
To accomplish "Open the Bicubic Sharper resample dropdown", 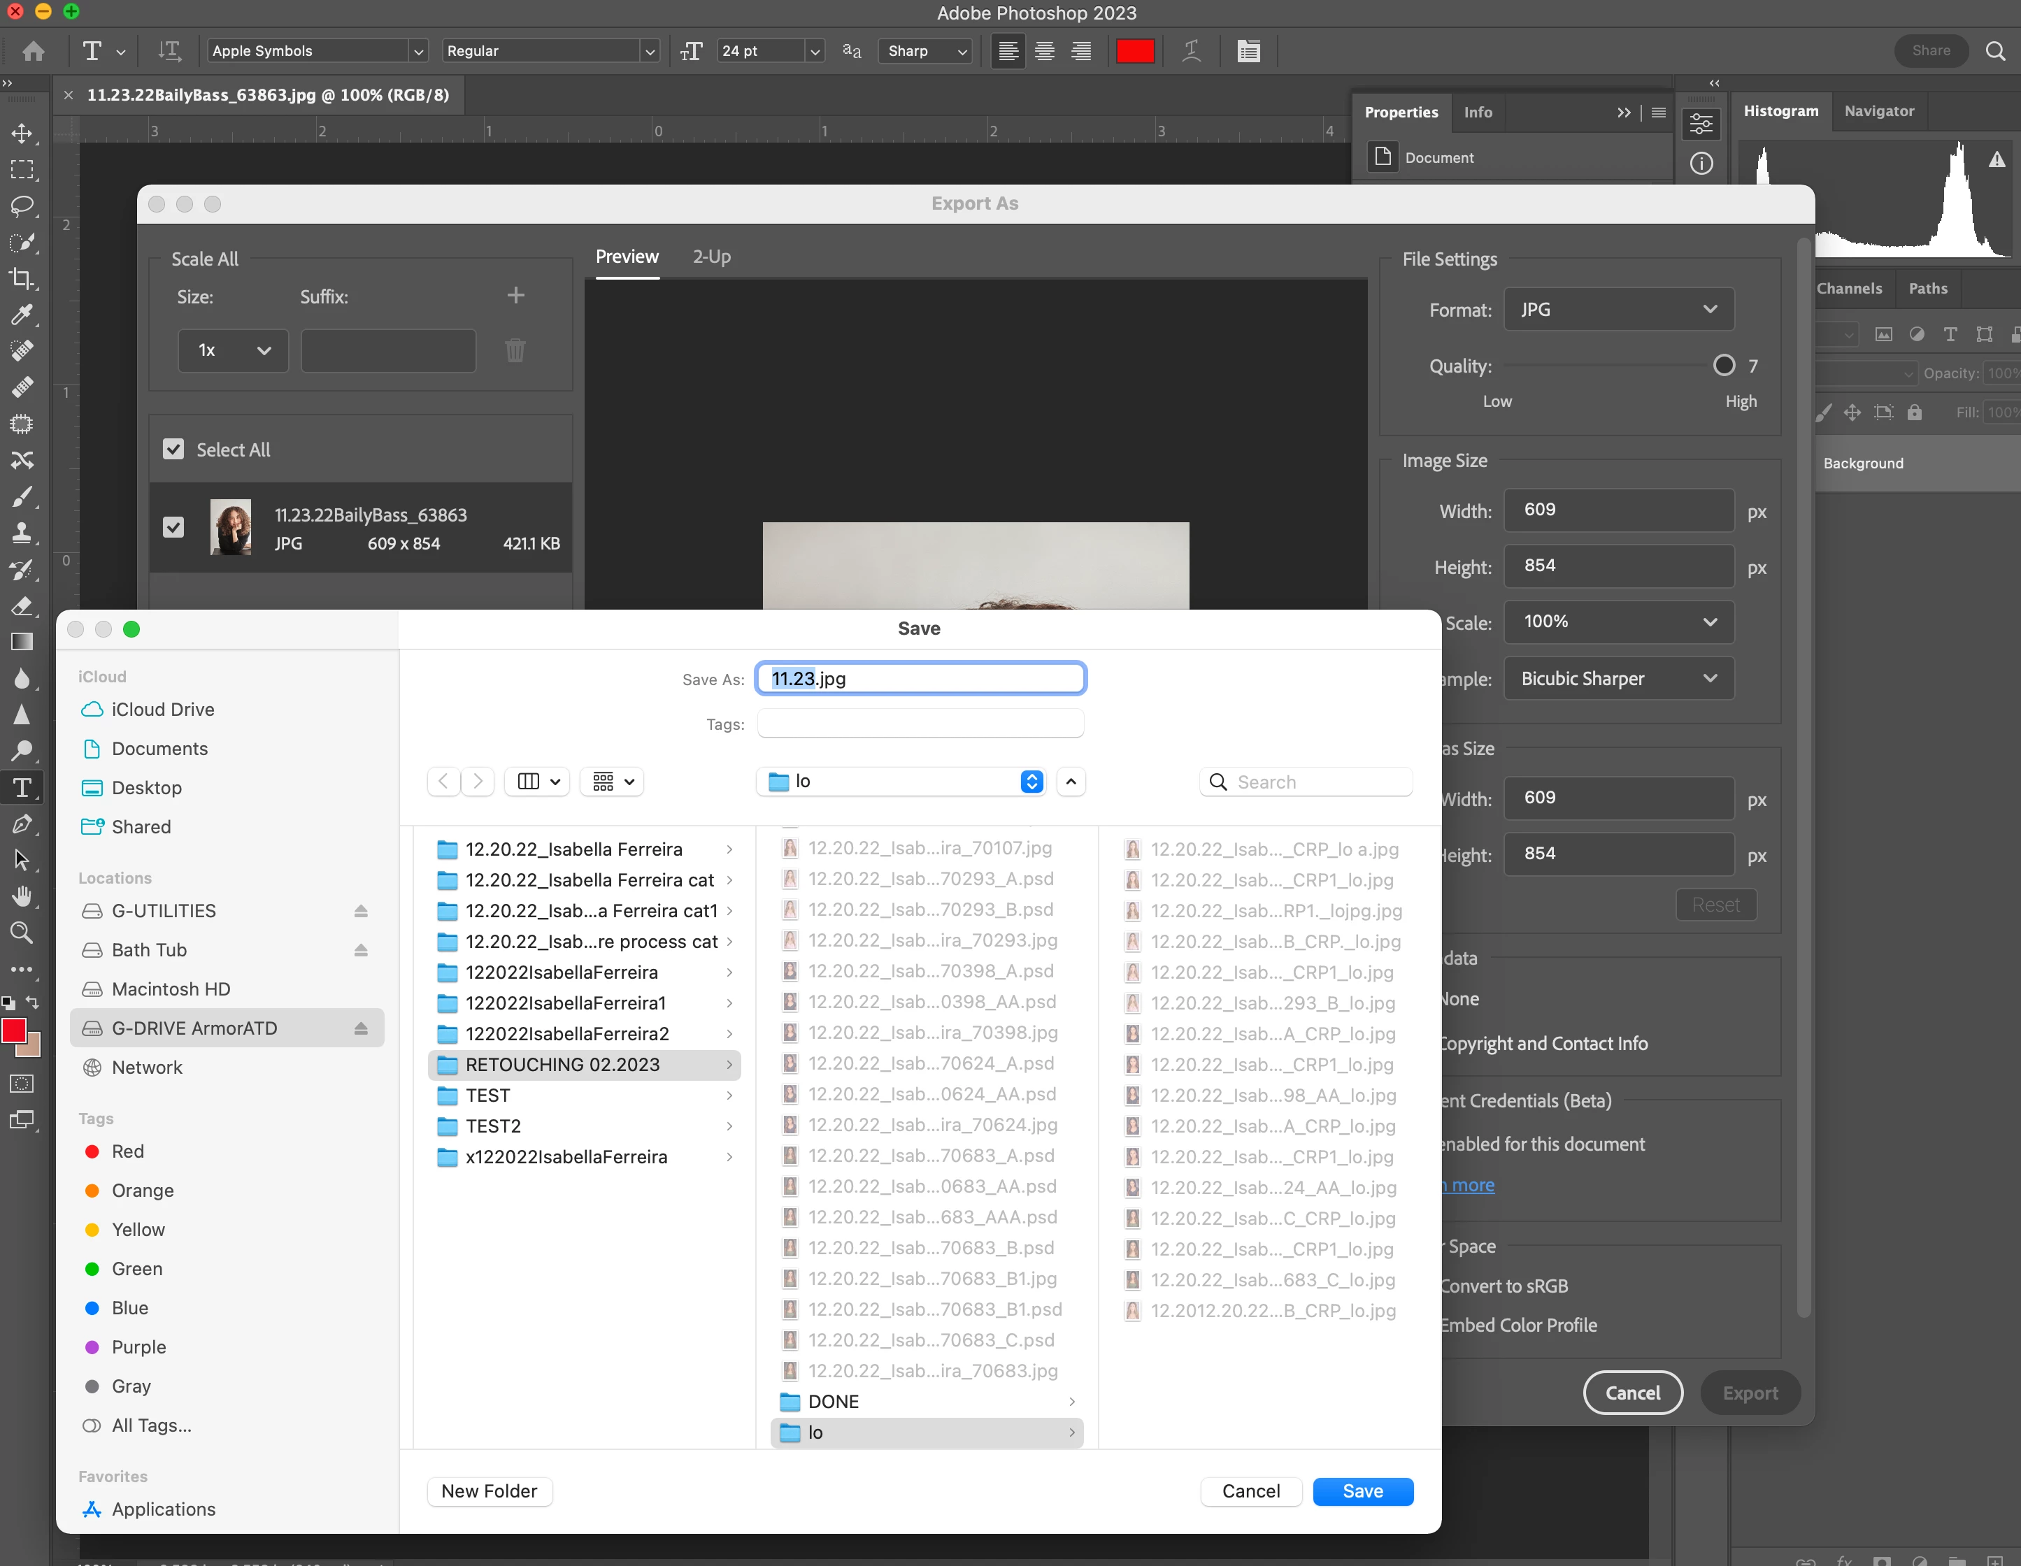I will pyautogui.click(x=1618, y=678).
